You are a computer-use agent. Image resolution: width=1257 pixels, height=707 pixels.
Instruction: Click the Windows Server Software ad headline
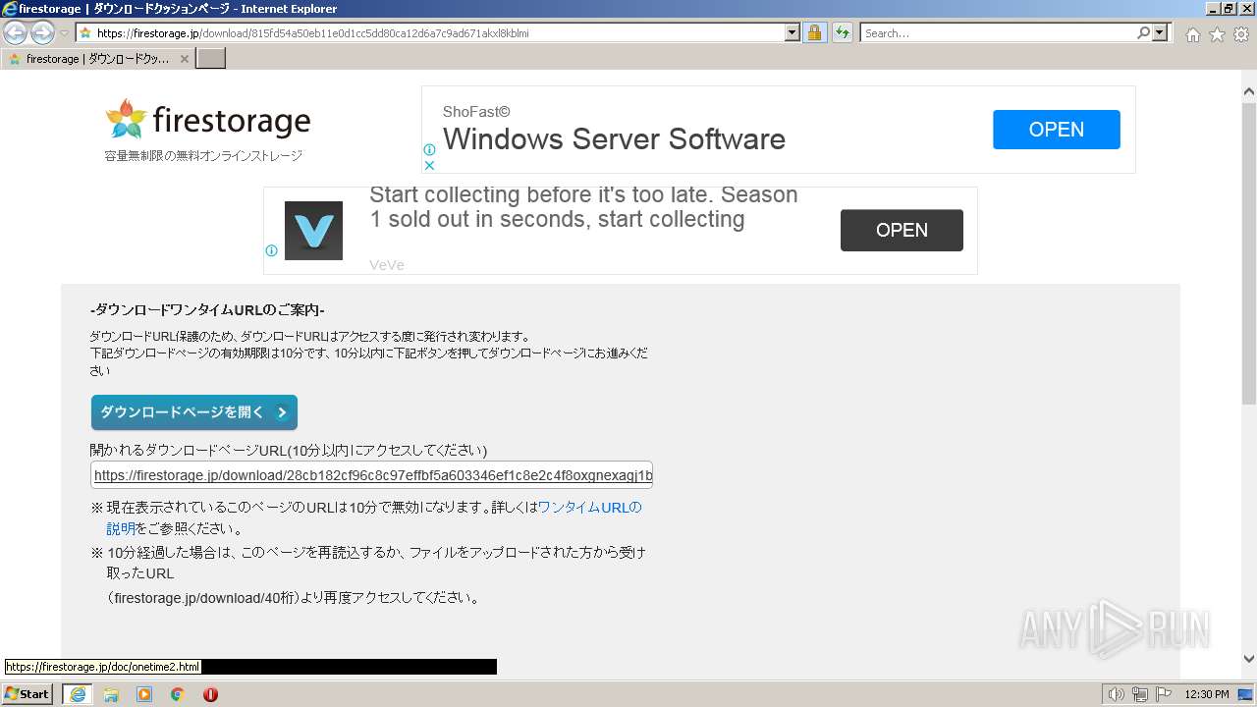(614, 139)
